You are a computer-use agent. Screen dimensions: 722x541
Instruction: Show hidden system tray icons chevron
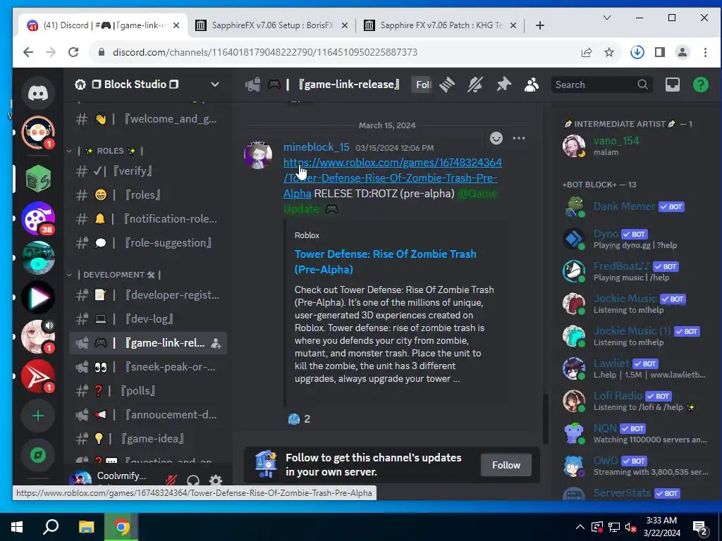[580, 527]
